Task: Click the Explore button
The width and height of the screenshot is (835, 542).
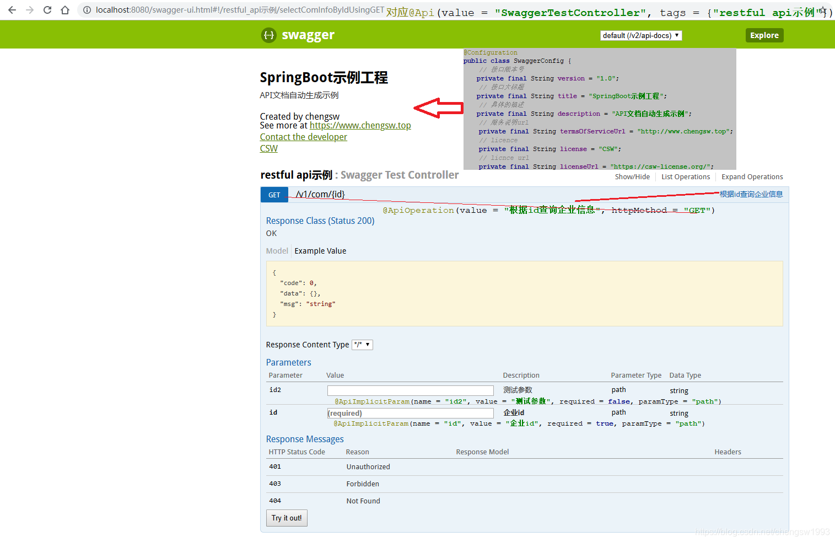Action: pyautogui.click(x=764, y=35)
